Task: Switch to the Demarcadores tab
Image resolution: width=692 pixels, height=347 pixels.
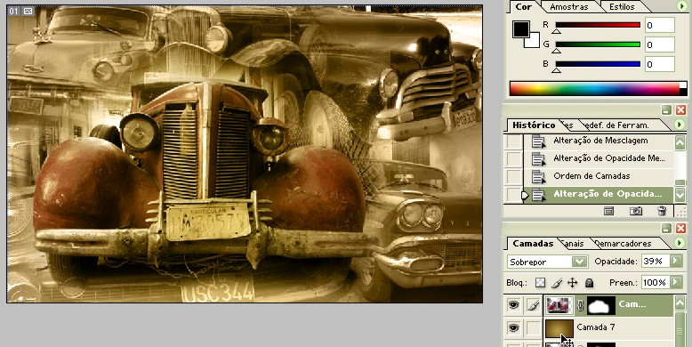Action: click(x=624, y=244)
